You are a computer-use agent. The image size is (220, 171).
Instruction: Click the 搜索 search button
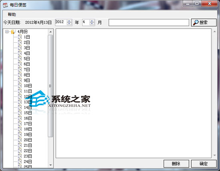click(204, 22)
